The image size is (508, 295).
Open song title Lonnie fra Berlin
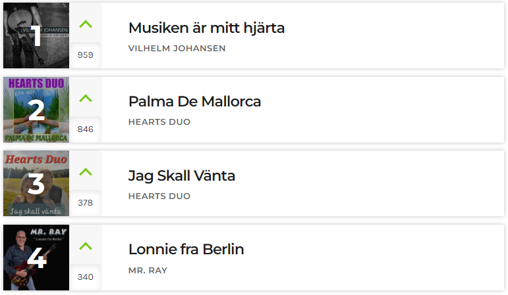[x=186, y=250]
